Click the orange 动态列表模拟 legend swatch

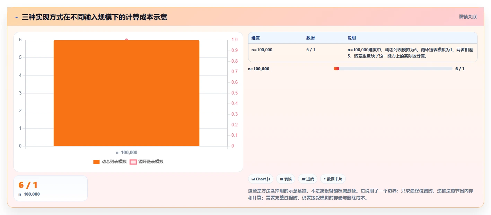[x=96, y=162]
